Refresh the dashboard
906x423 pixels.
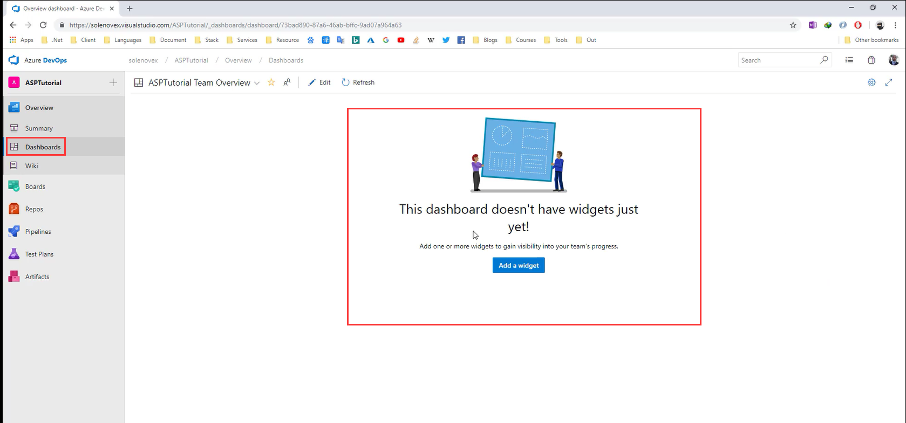pyautogui.click(x=358, y=82)
